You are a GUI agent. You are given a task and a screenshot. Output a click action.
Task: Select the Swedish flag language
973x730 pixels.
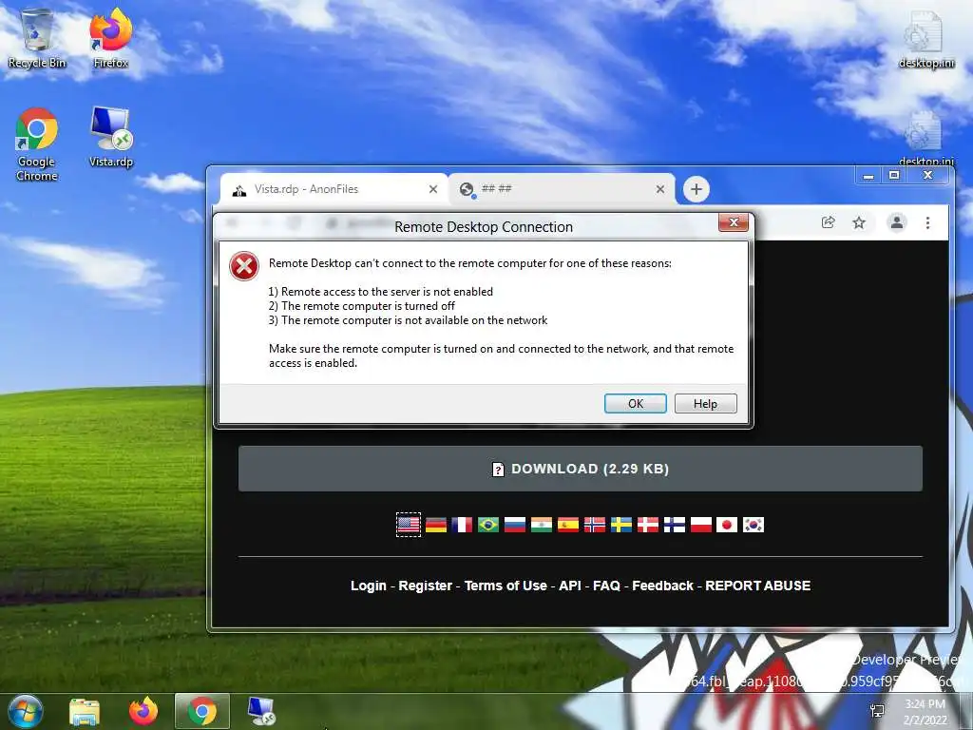coord(621,525)
